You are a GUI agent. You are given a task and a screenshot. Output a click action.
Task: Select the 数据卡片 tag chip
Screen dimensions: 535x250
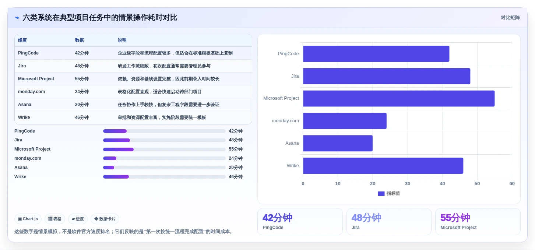pos(105,219)
